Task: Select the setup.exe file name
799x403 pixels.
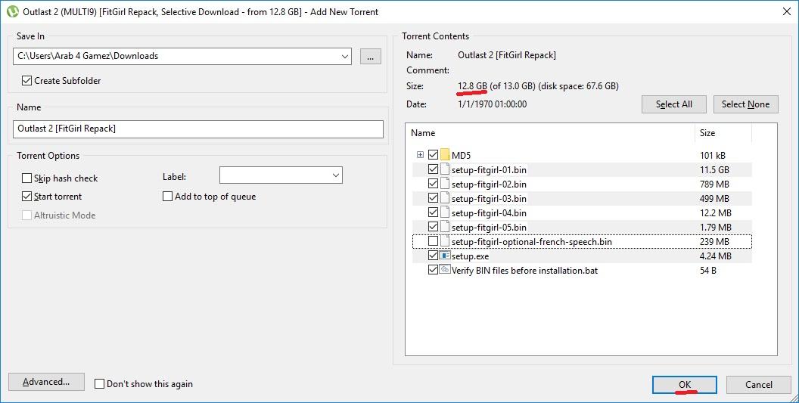Action: pyautogui.click(x=470, y=256)
